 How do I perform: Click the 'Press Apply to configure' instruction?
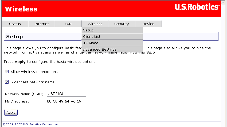coord(50,62)
